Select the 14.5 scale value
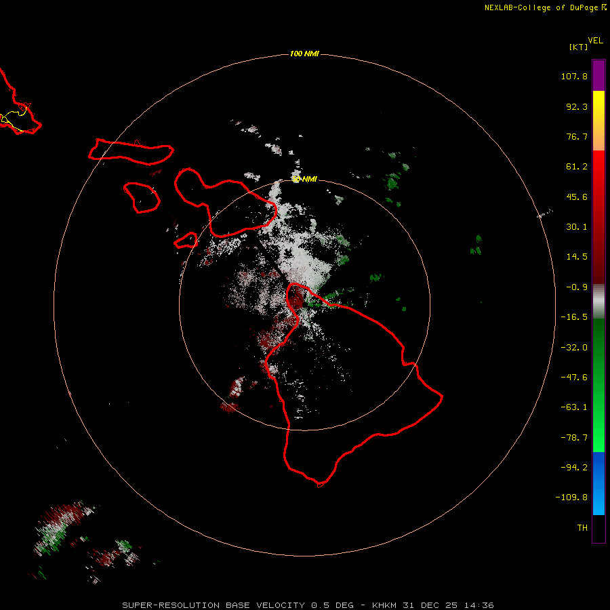This screenshot has width=610, height=610. tap(577, 257)
